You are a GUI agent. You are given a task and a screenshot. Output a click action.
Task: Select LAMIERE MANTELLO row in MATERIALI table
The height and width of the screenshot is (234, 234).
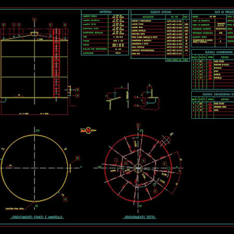(x=105, y=20)
